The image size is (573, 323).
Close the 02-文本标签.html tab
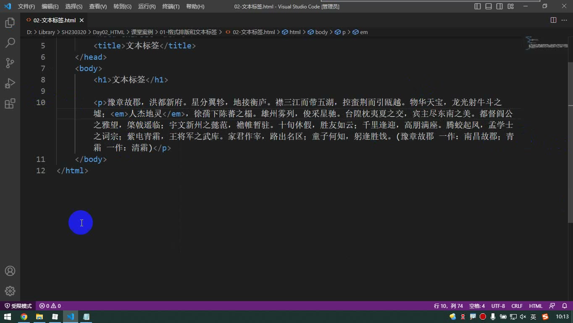coord(81,20)
